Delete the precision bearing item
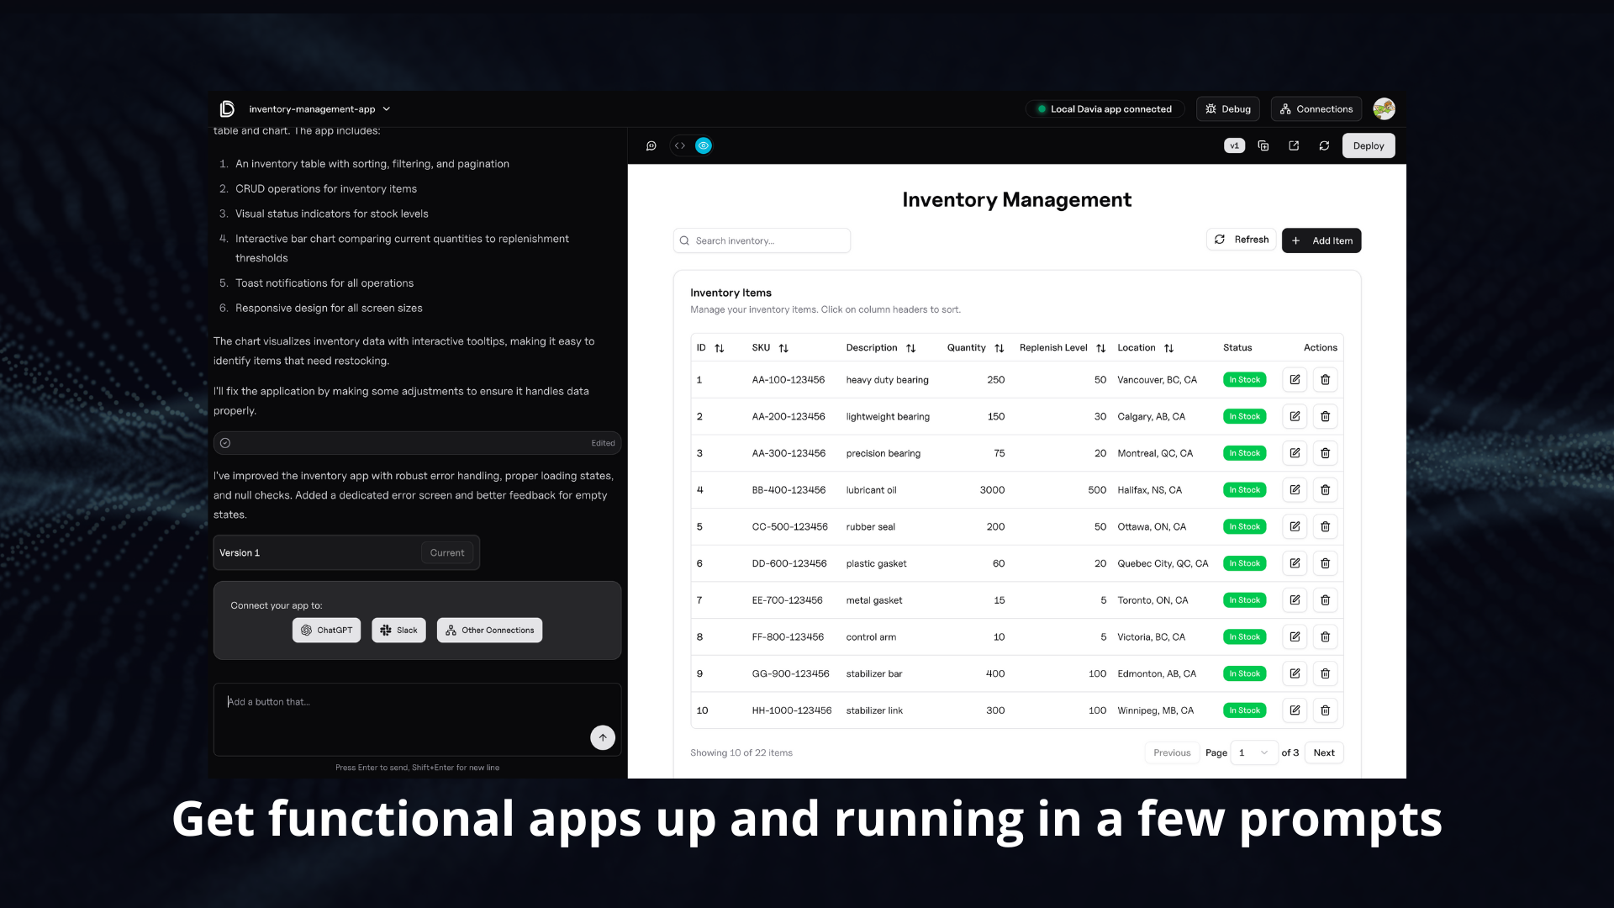This screenshot has height=908, width=1614. (x=1325, y=453)
